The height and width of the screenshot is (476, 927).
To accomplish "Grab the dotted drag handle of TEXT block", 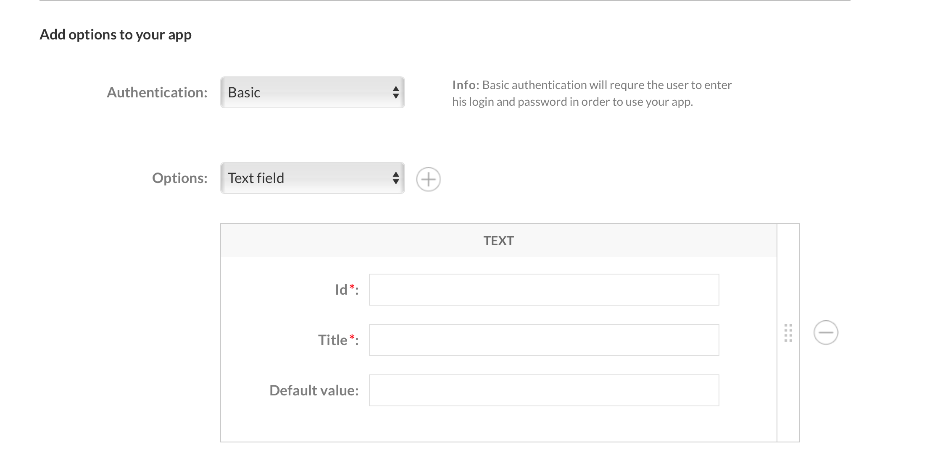I will pyautogui.click(x=788, y=332).
